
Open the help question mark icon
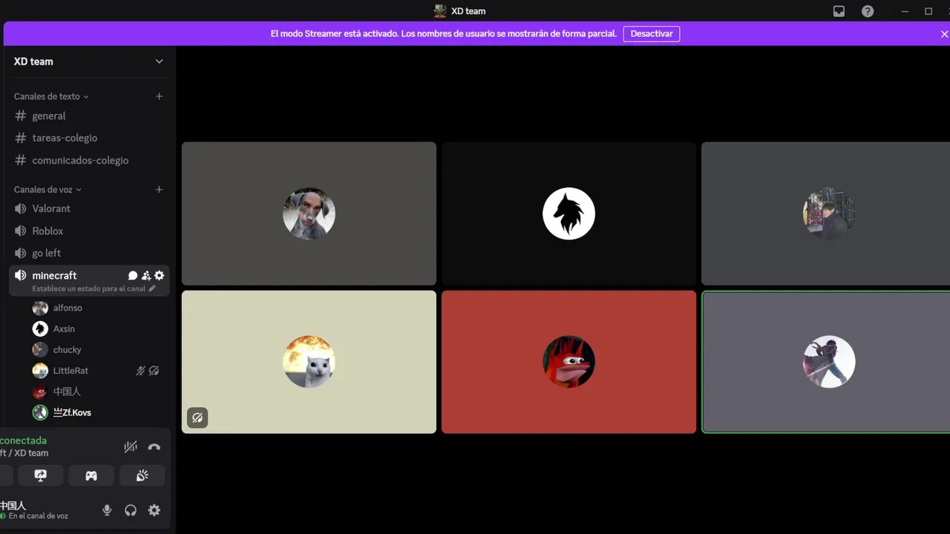(868, 11)
